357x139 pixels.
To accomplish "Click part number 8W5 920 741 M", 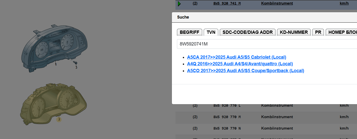I will point(227,4).
